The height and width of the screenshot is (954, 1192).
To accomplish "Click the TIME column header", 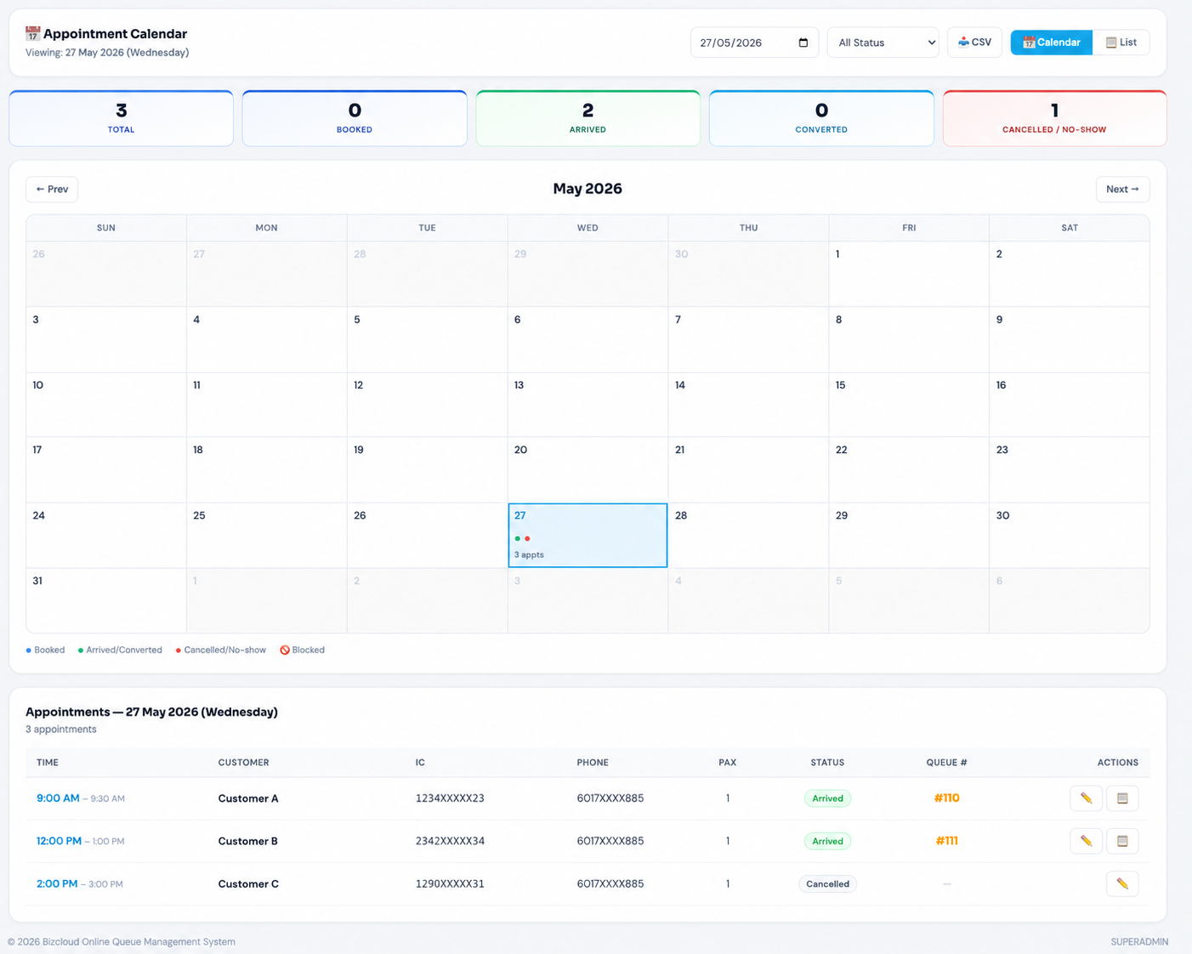I will (48, 763).
